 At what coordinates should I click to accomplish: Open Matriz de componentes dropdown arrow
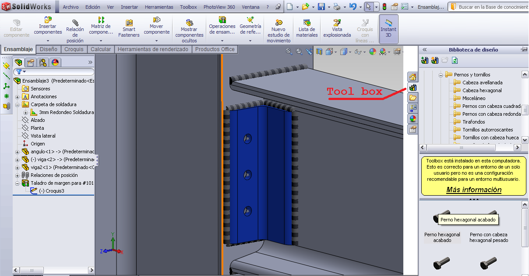click(101, 41)
